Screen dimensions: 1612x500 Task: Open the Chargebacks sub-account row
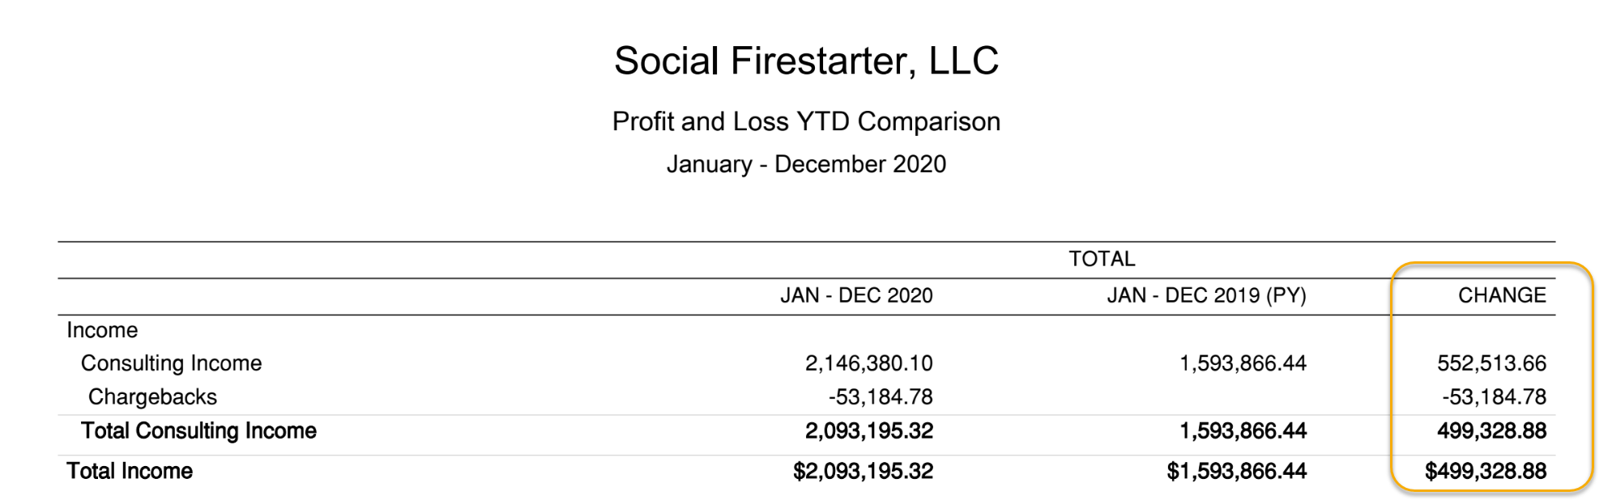coord(152,397)
